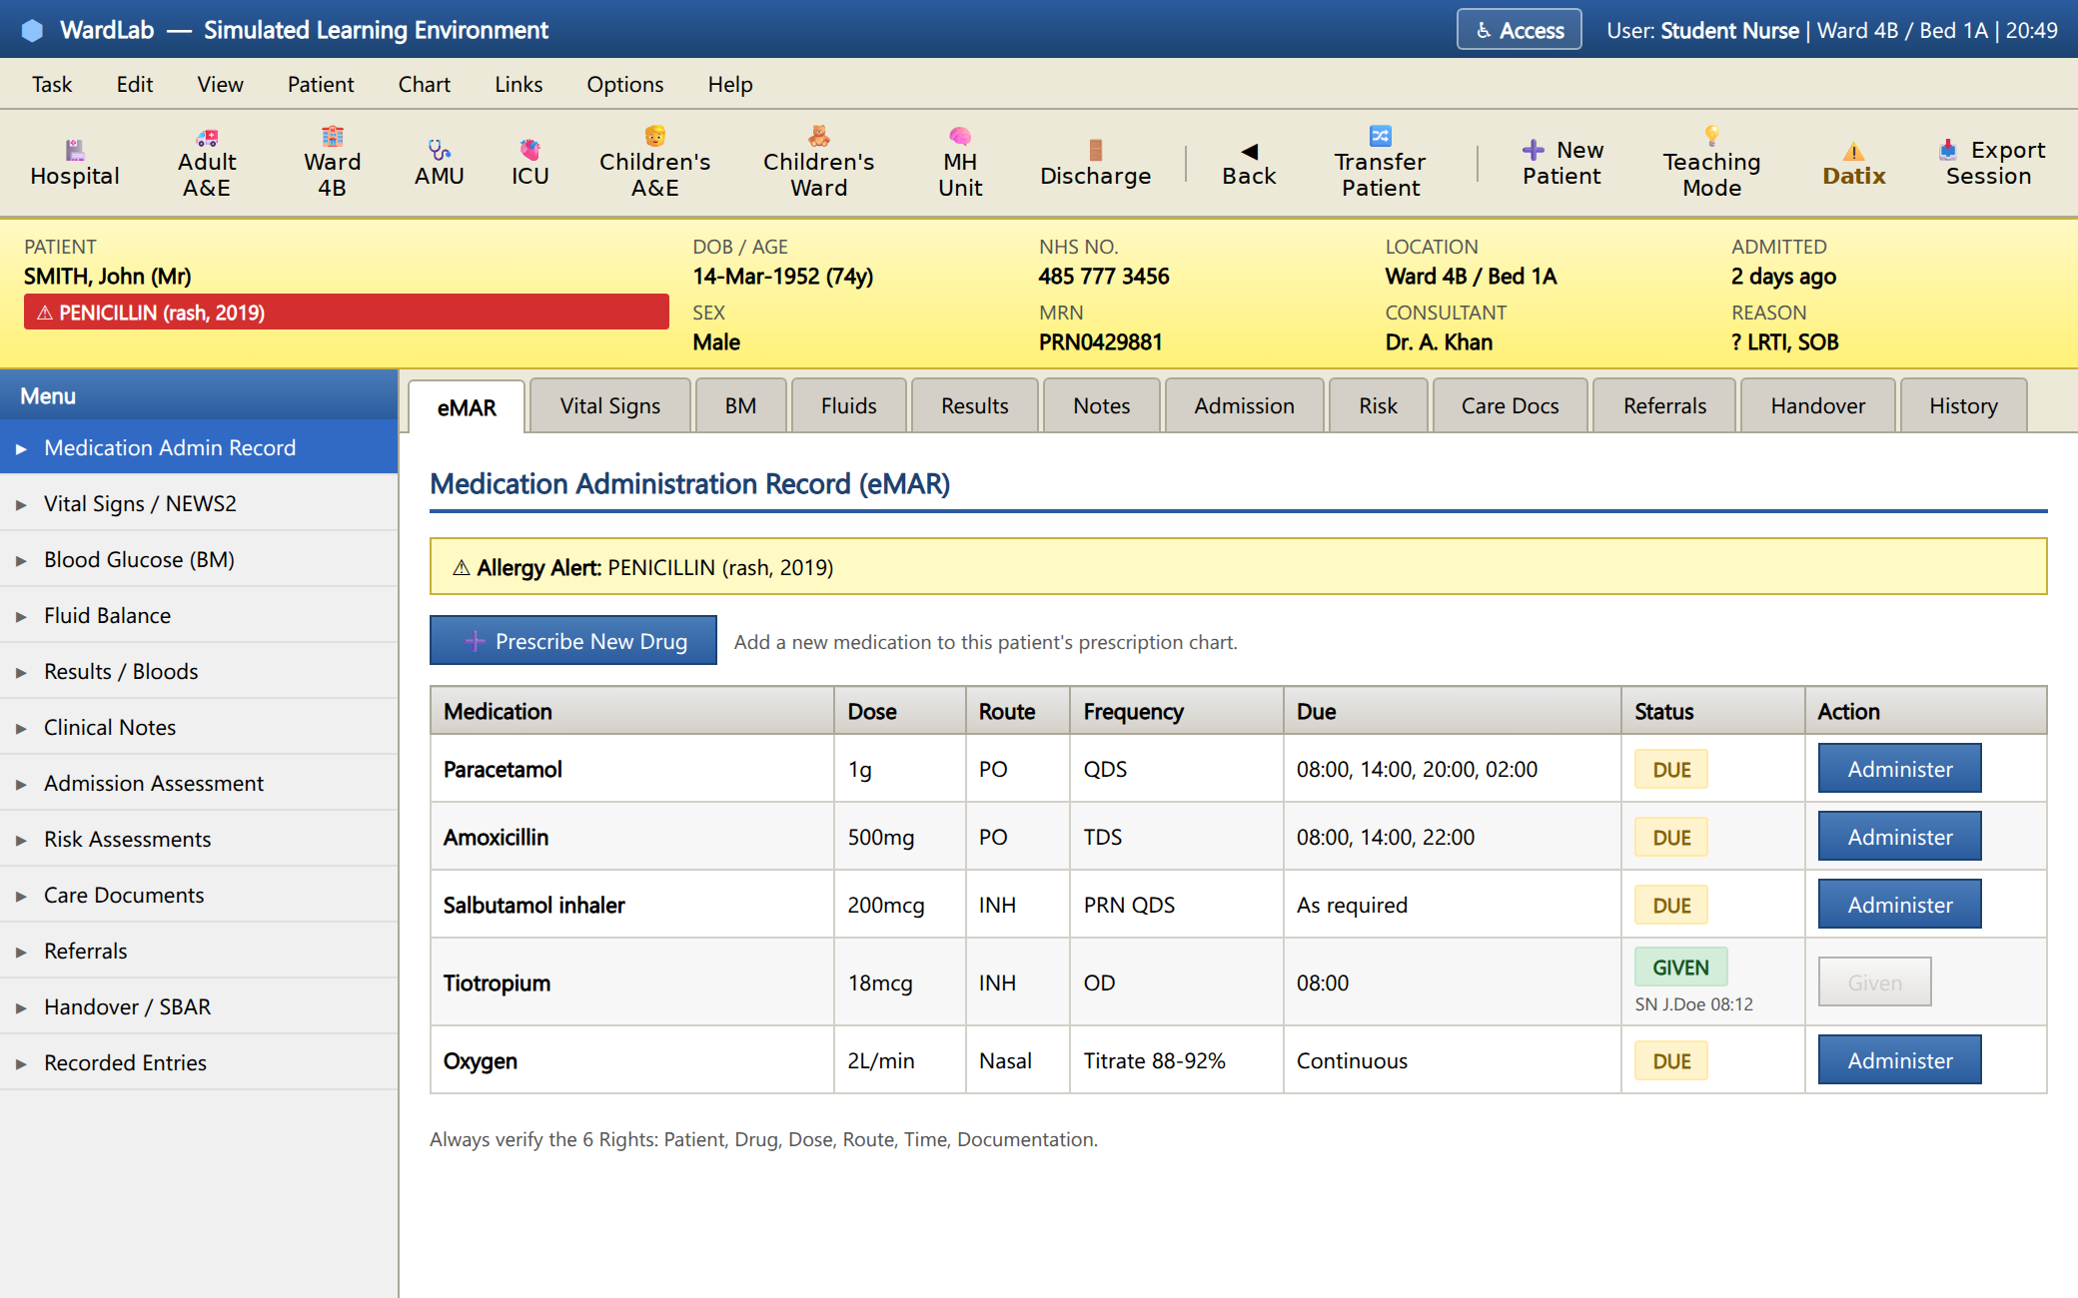
Task: Open Datix incident reporting
Action: [1853, 163]
